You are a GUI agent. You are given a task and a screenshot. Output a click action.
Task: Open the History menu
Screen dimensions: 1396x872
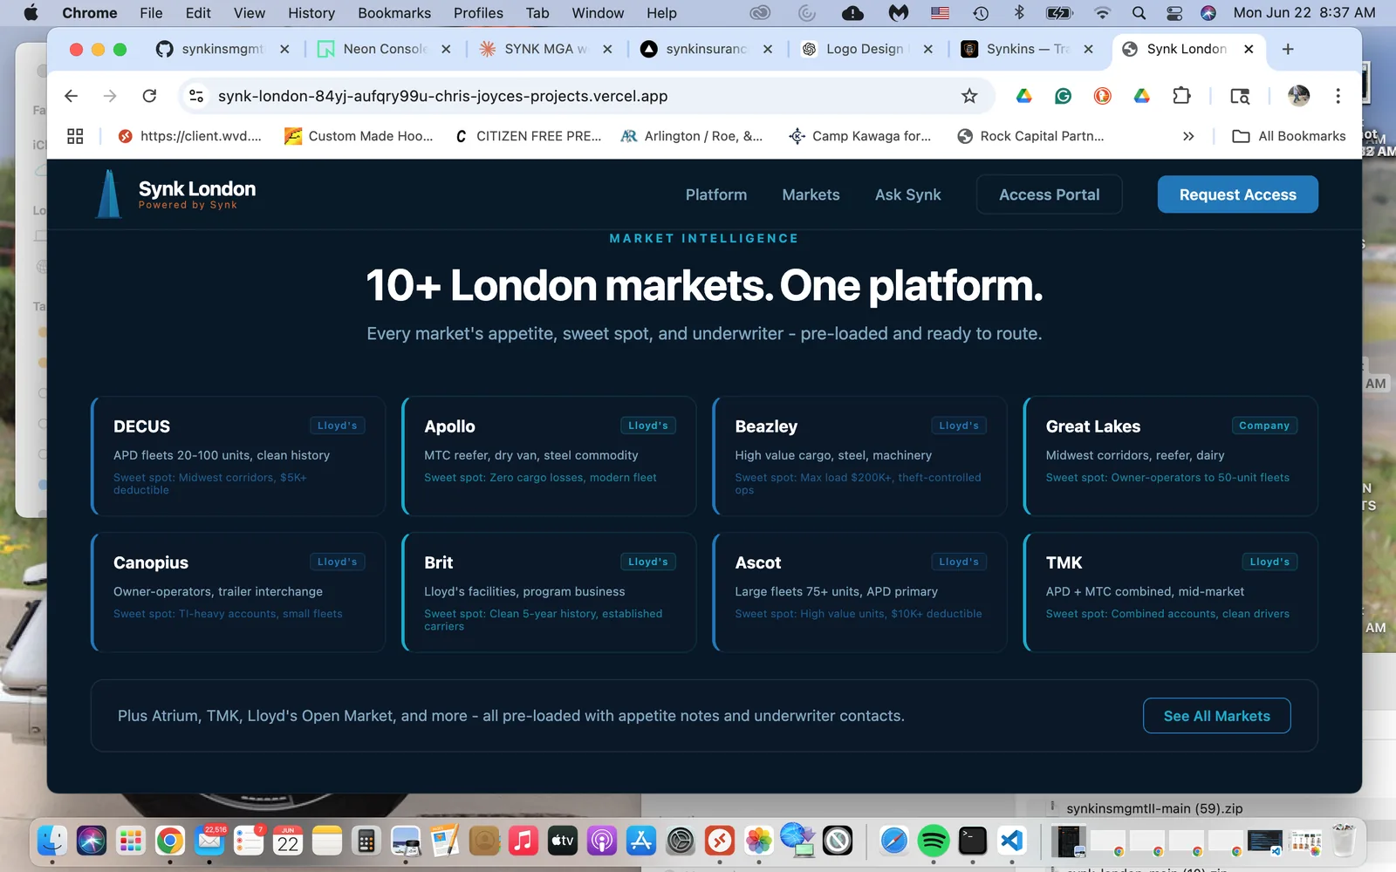[x=311, y=13]
